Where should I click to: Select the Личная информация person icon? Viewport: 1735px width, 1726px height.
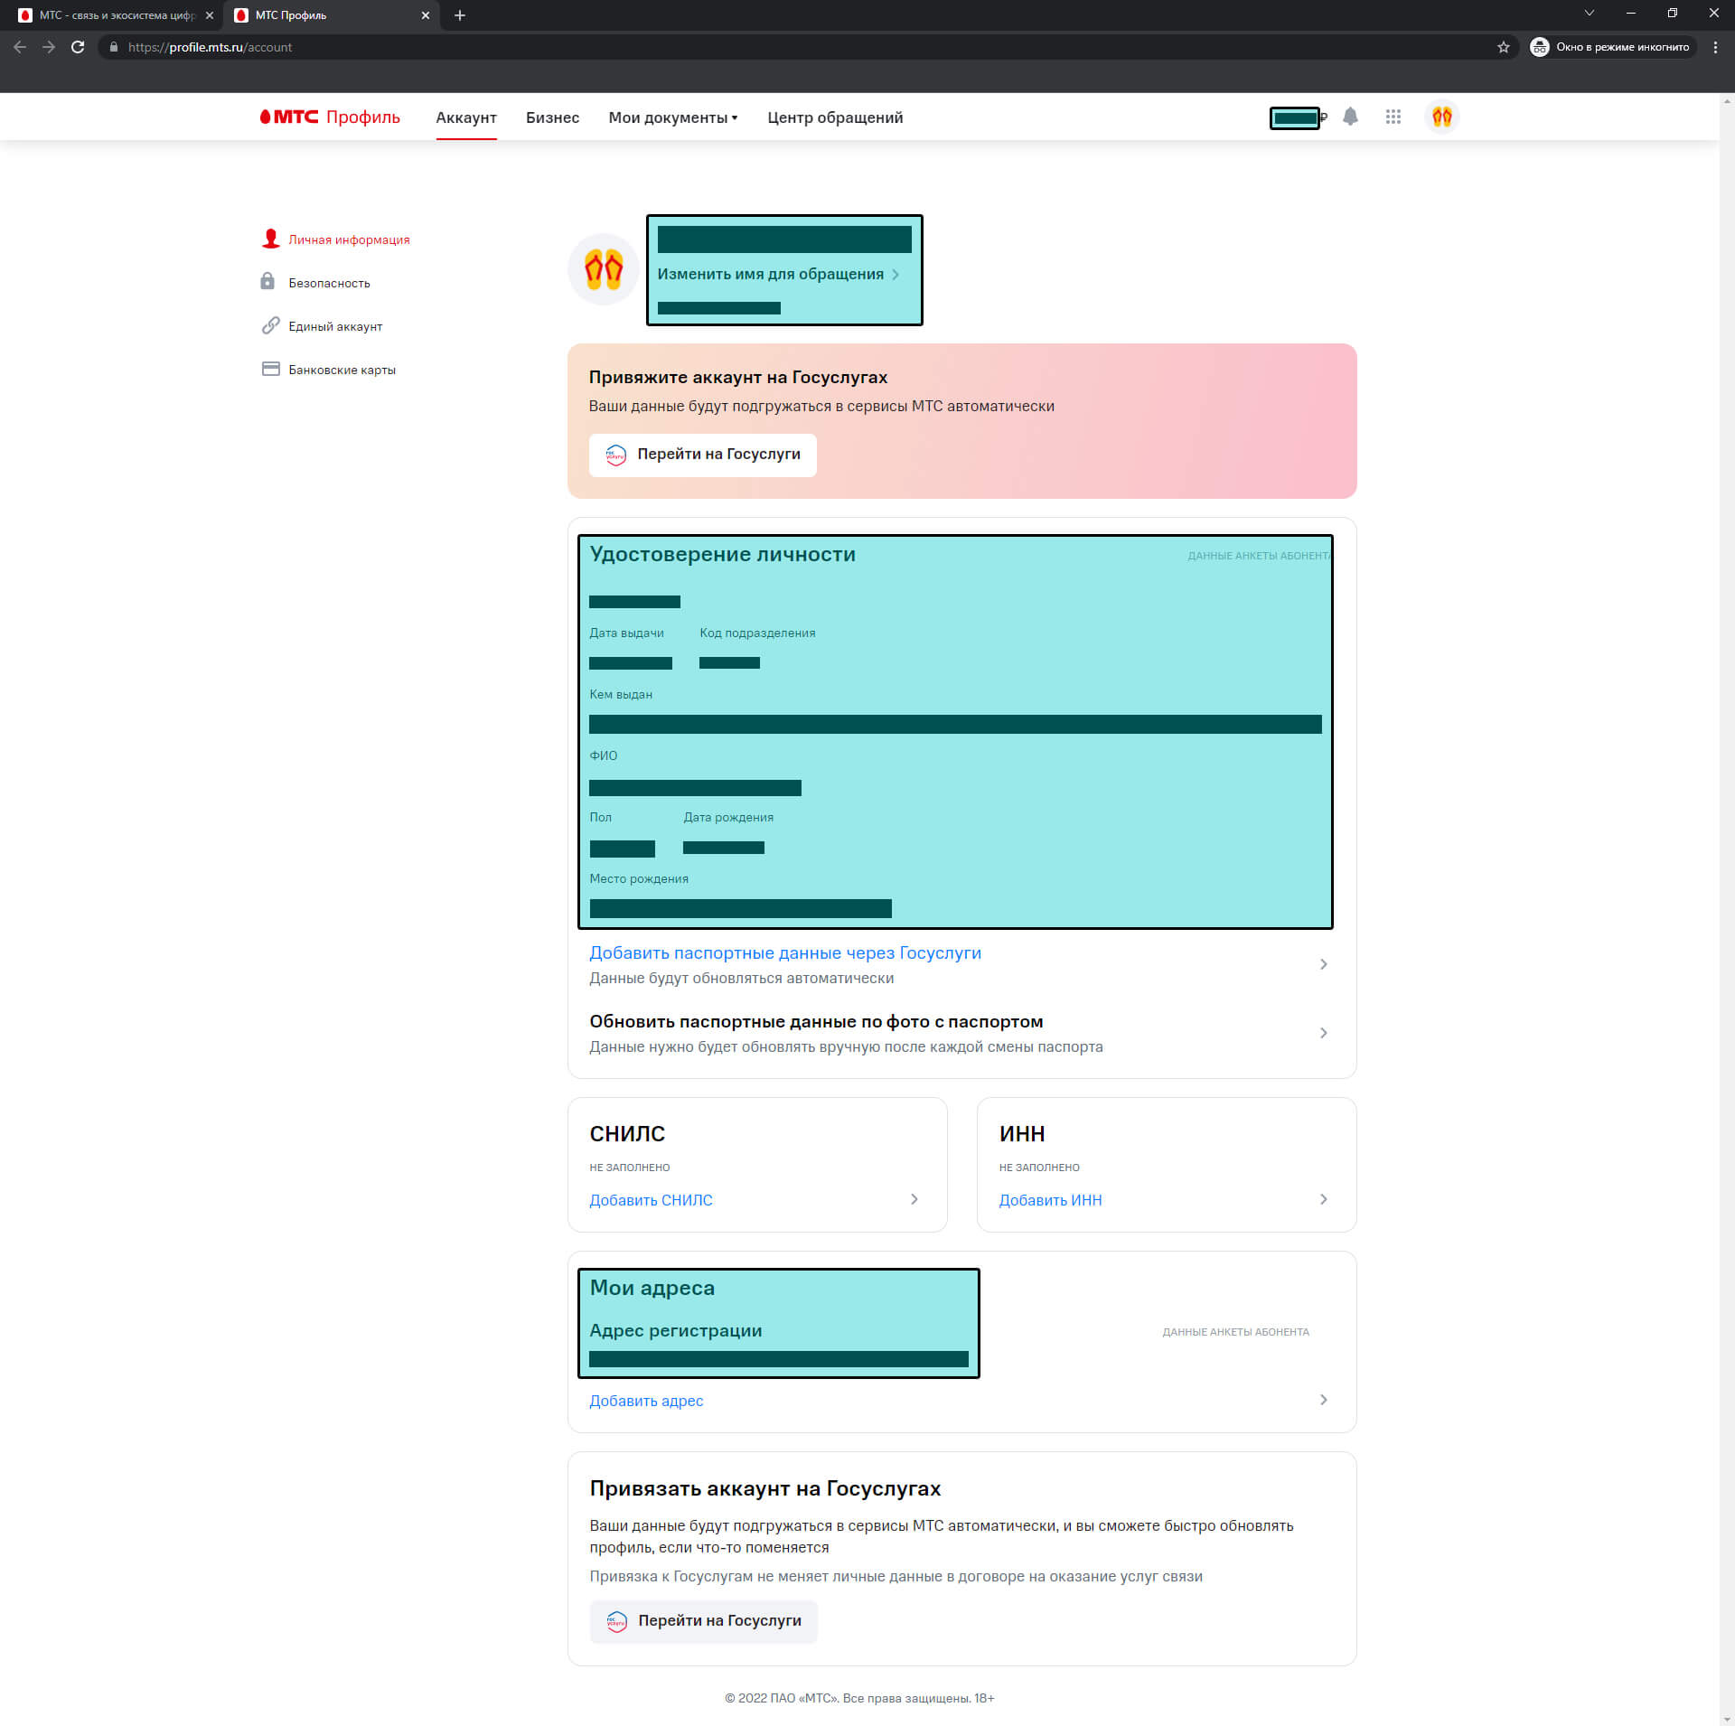click(270, 239)
